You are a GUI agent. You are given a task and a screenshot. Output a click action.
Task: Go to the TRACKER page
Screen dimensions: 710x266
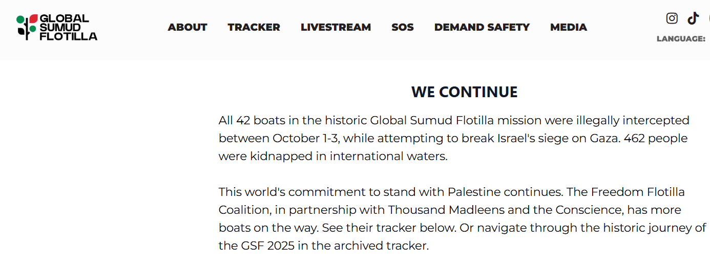click(254, 27)
